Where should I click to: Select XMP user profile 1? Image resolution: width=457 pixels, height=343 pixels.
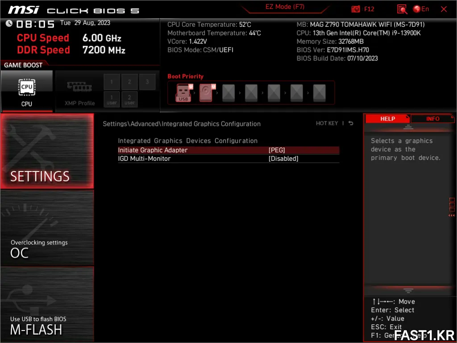(x=112, y=100)
